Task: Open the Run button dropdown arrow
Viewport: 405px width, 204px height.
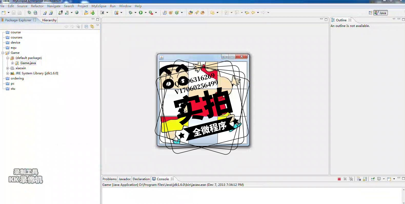Action: (x=146, y=13)
